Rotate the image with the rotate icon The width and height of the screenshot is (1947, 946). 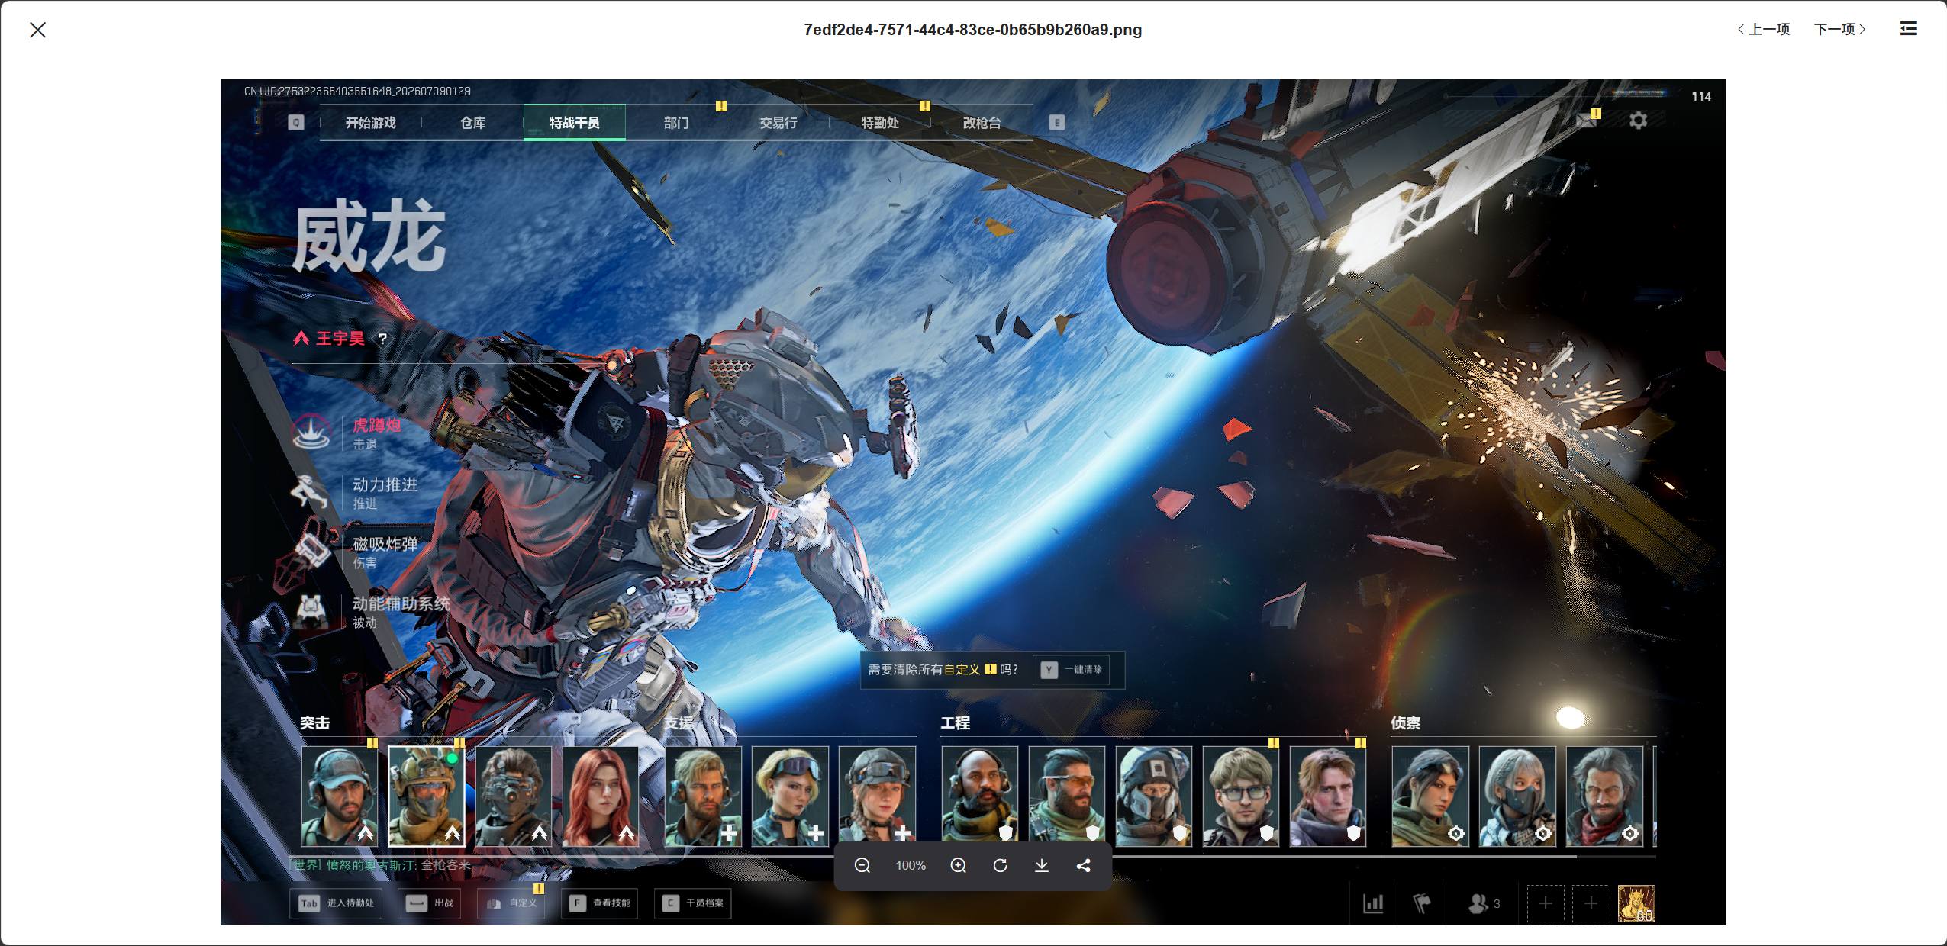pos(1000,865)
